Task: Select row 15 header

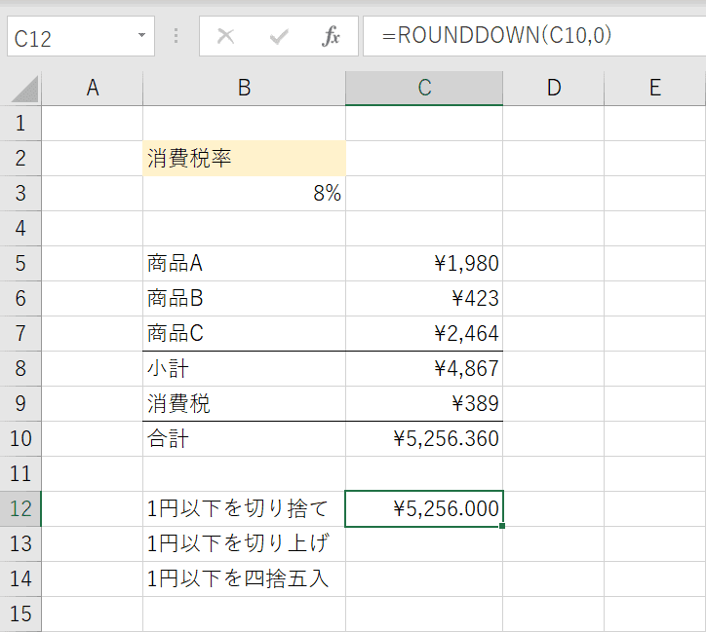Action: pyautogui.click(x=20, y=614)
